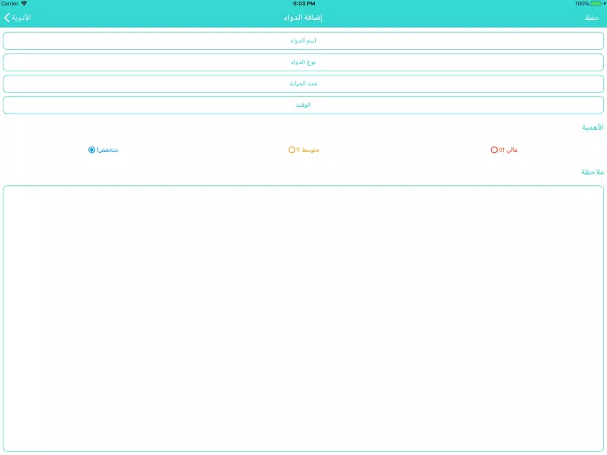Go back to الأدوية list

coord(18,18)
